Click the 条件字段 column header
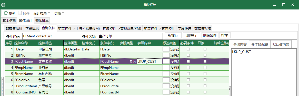299x96 pixels. (109, 43)
